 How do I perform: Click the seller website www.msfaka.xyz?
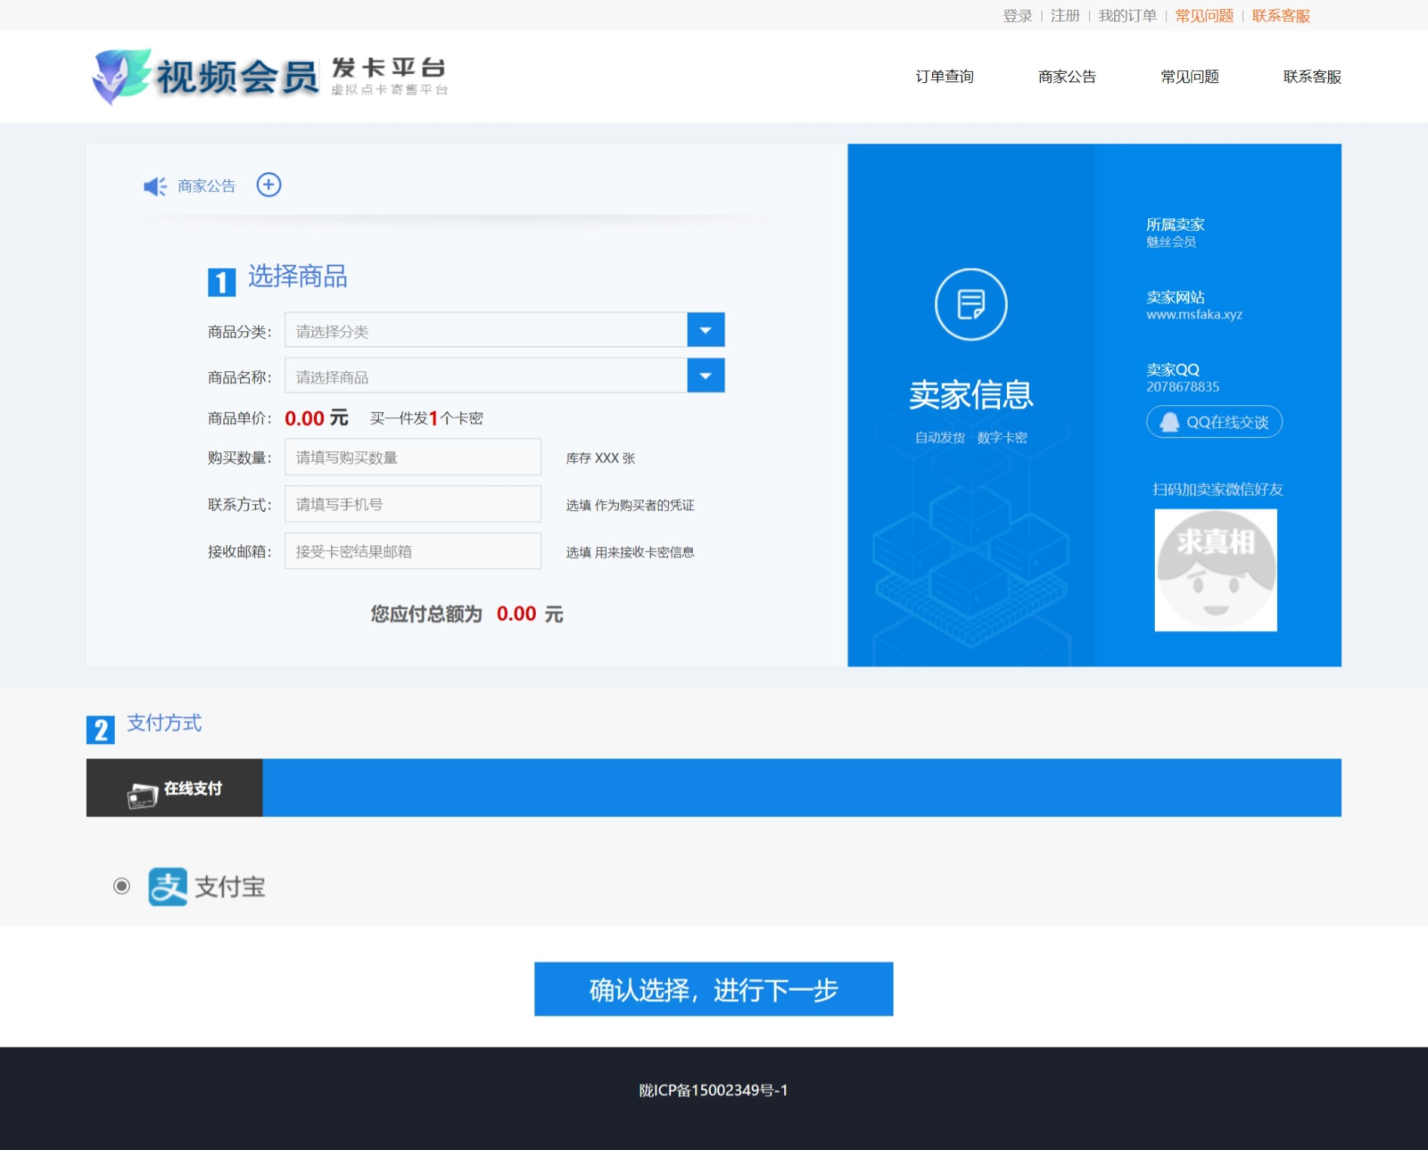(x=1194, y=315)
